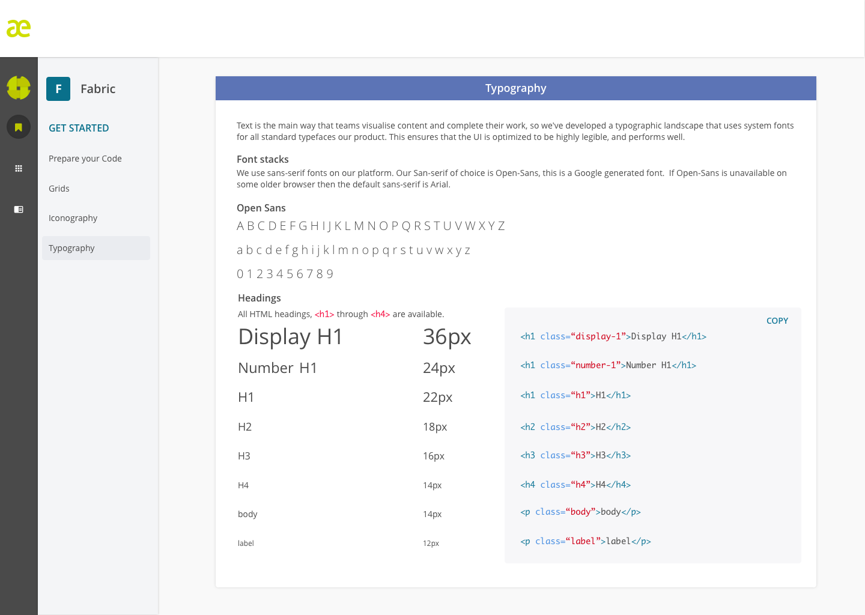Click the Headings section title
Screen dimensions: 865x615
[259, 298]
